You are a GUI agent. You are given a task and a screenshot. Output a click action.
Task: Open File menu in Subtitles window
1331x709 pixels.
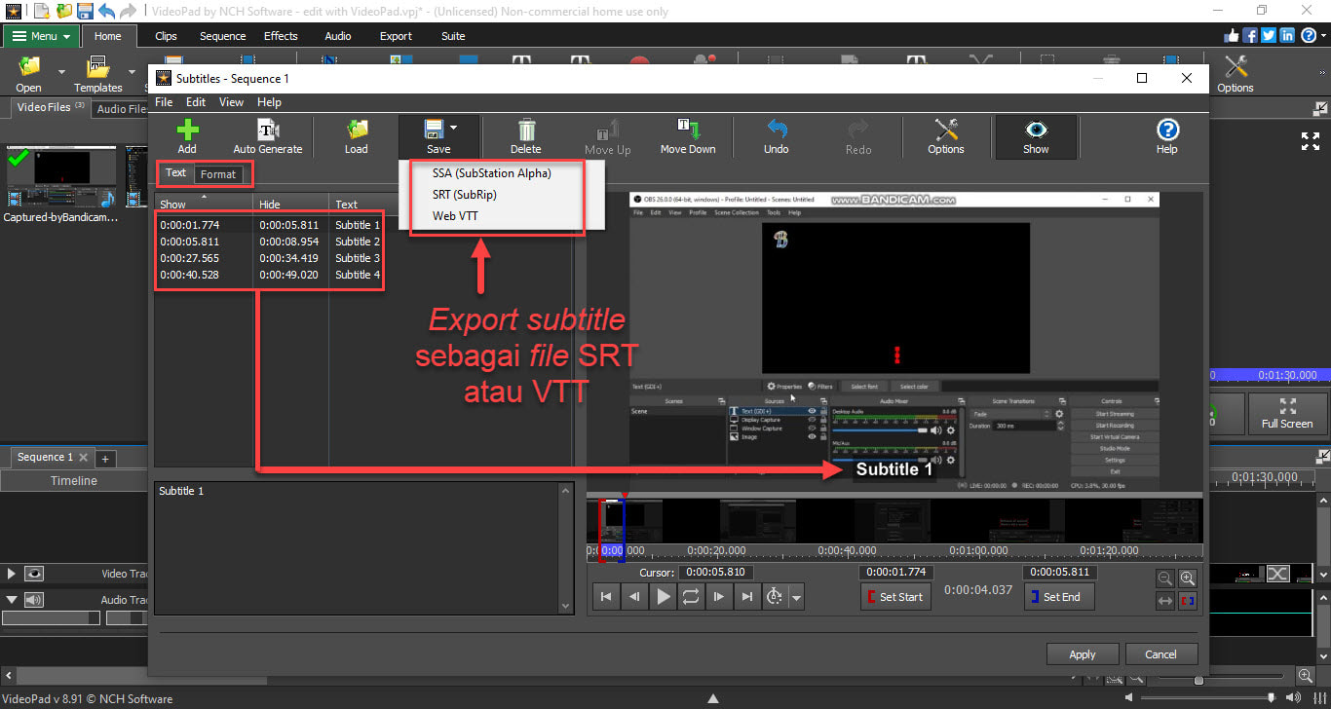point(164,102)
